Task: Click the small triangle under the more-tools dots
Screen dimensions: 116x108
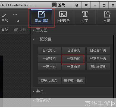Action: tap(18, 21)
